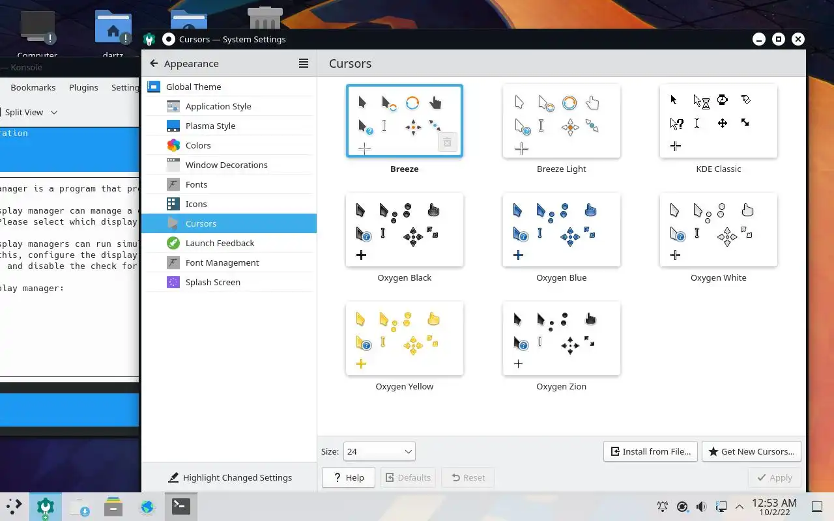
Task: Toggle Highlight Changed Settings
Action: 229,477
